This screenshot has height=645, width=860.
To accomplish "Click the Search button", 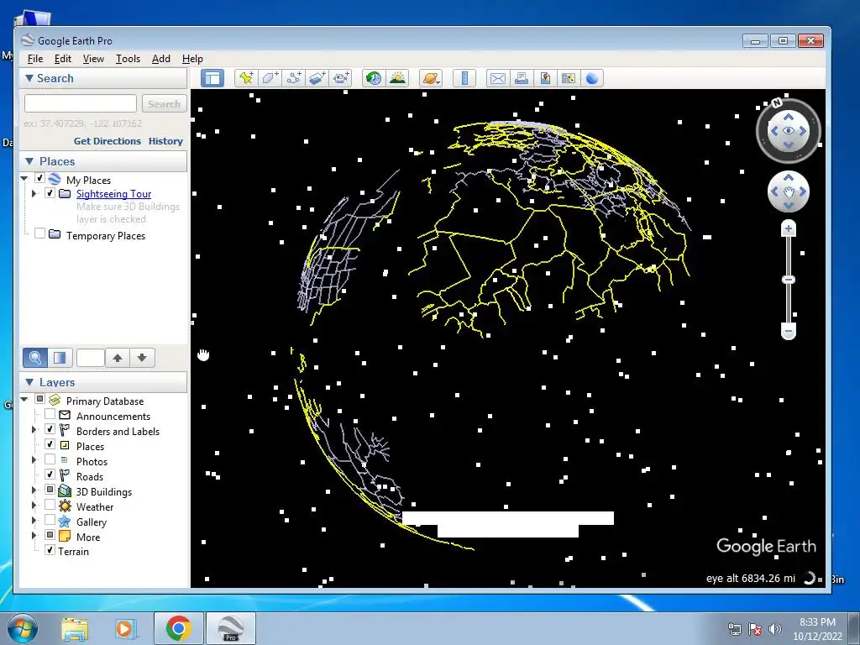I will [x=164, y=103].
